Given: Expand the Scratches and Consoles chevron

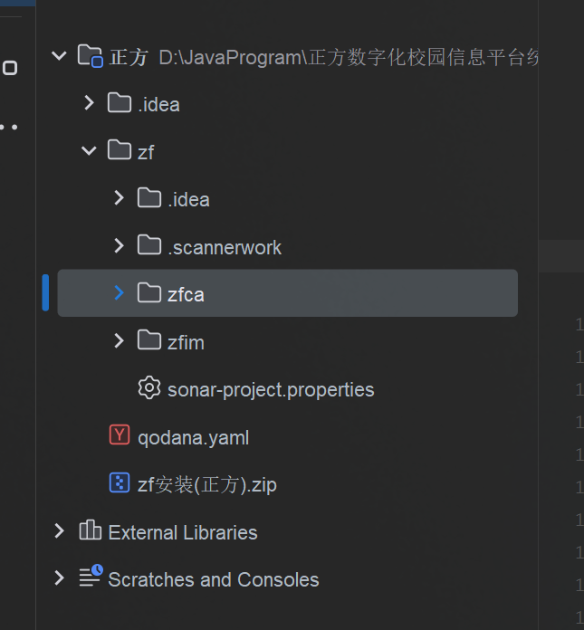Looking at the screenshot, I should (60, 578).
